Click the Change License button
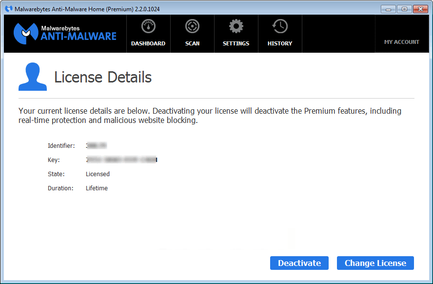This screenshot has width=433, height=284. pyautogui.click(x=375, y=263)
